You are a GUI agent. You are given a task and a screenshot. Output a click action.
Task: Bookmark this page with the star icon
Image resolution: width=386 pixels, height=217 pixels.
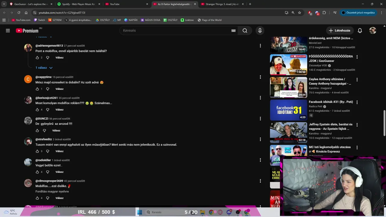coord(299,13)
